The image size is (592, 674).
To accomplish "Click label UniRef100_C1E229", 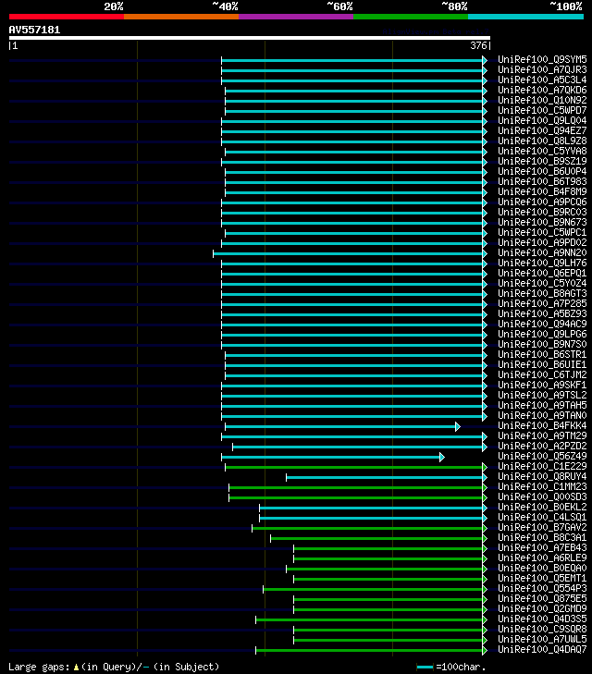I will 542,466.
